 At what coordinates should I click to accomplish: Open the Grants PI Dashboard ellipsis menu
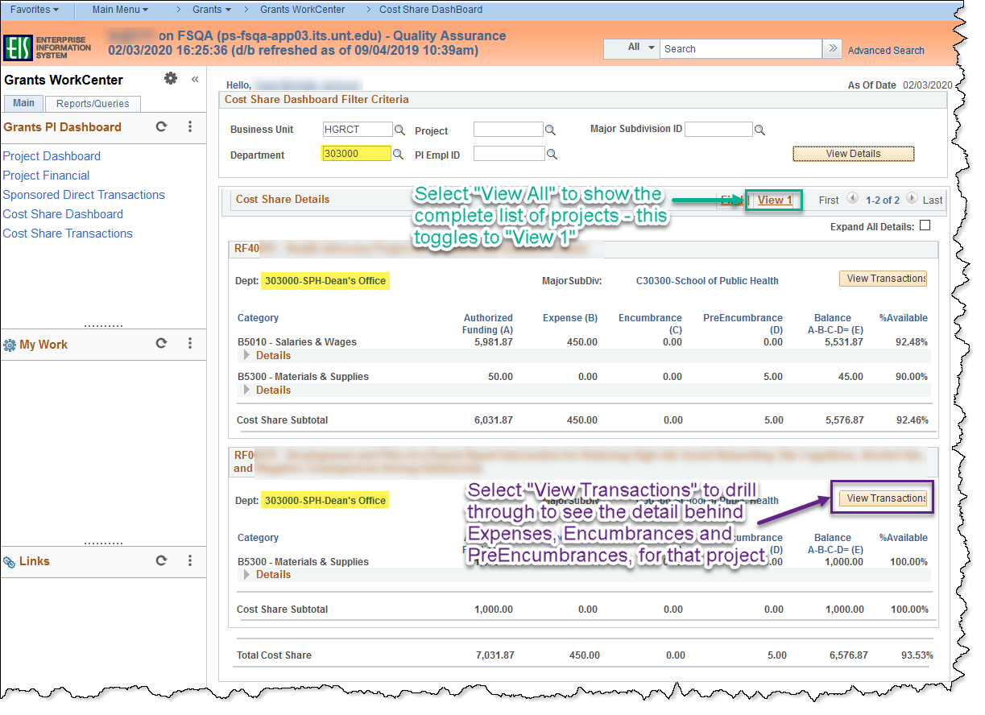pos(189,126)
